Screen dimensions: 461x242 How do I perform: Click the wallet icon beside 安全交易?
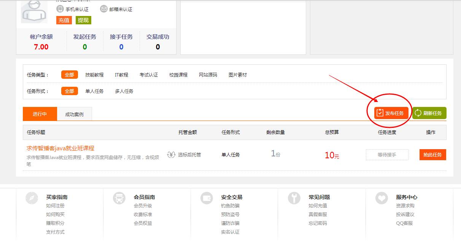coord(207,198)
